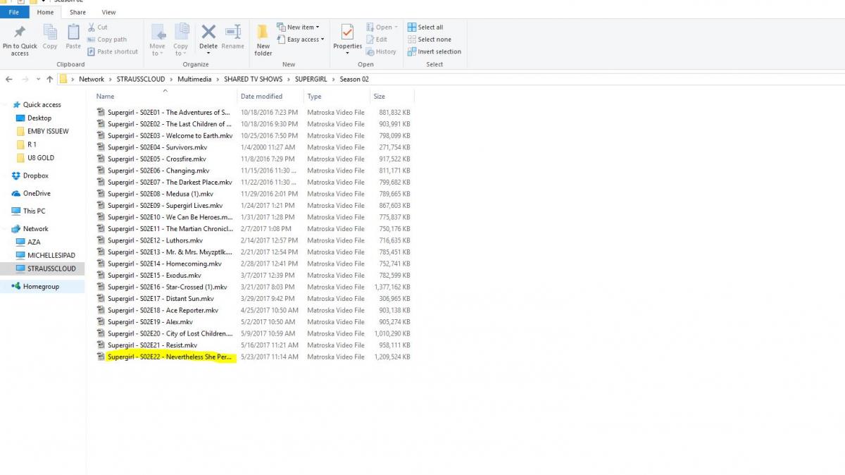Open AZA network computer
845x475 pixels.
click(x=34, y=242)
